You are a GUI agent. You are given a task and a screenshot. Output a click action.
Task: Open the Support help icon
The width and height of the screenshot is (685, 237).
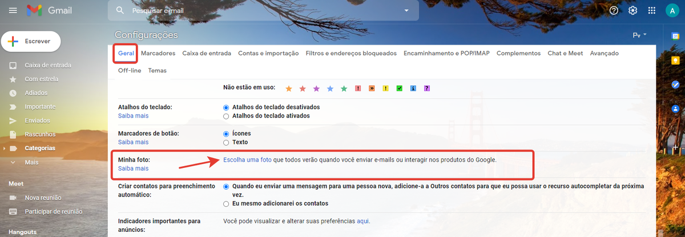614,10
